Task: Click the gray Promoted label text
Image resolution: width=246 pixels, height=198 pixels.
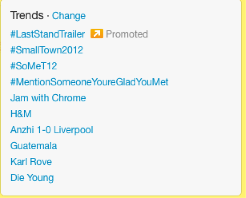Action: pos(127,34)
